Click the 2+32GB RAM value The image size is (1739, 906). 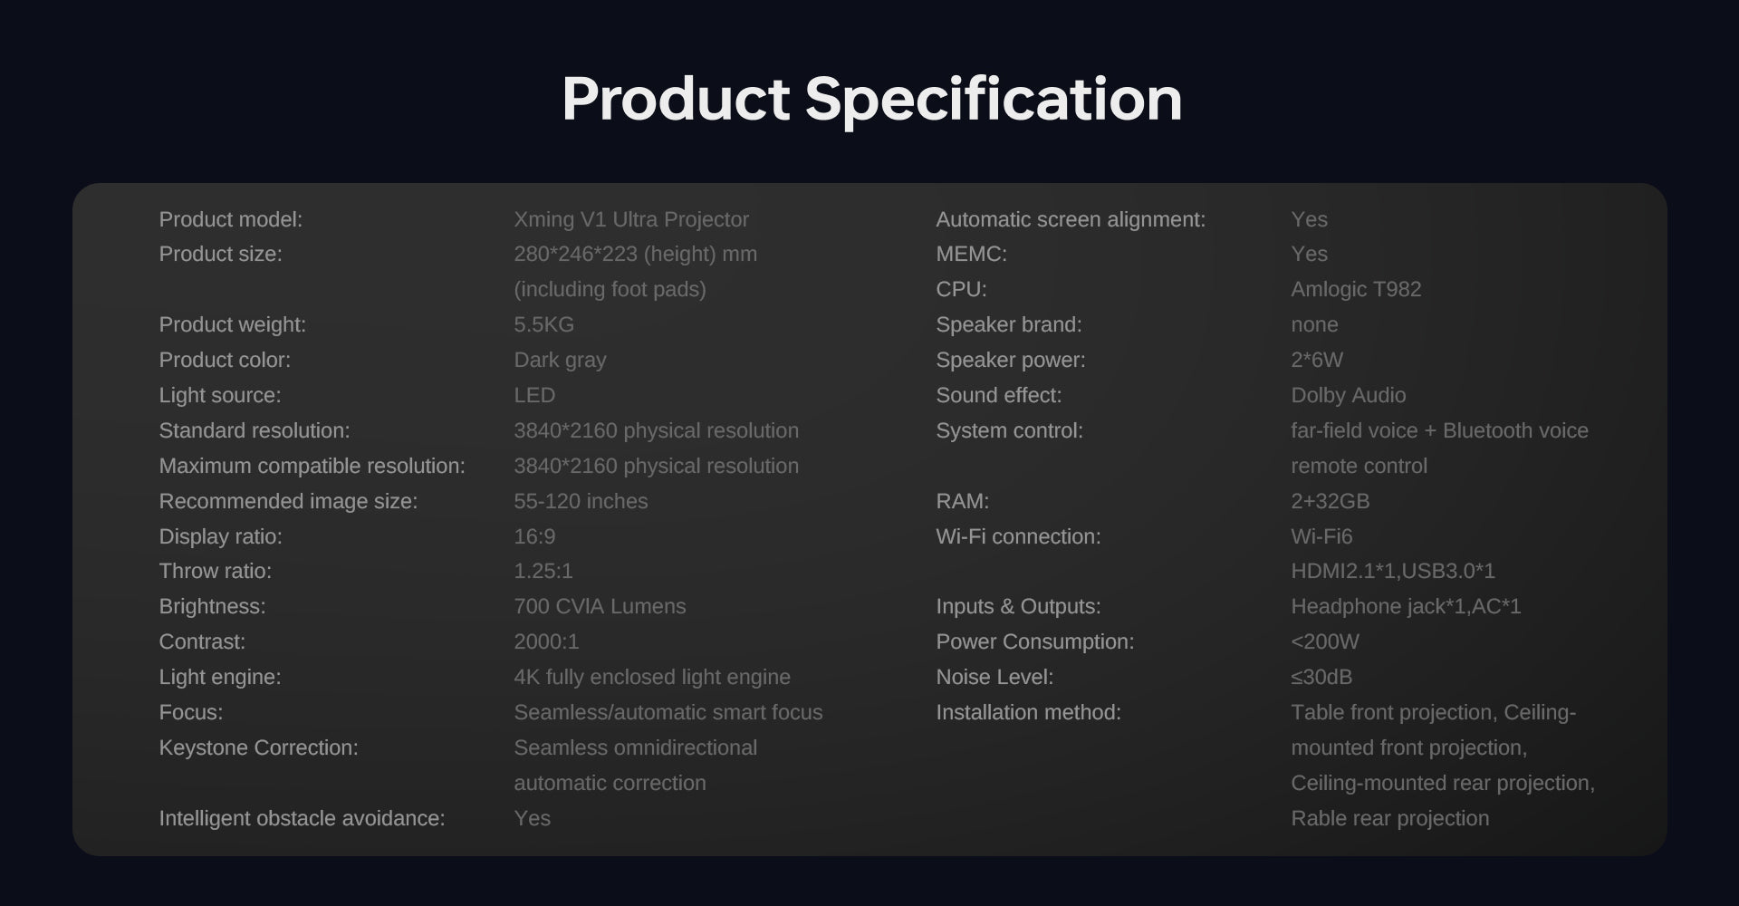(1330, 501)
